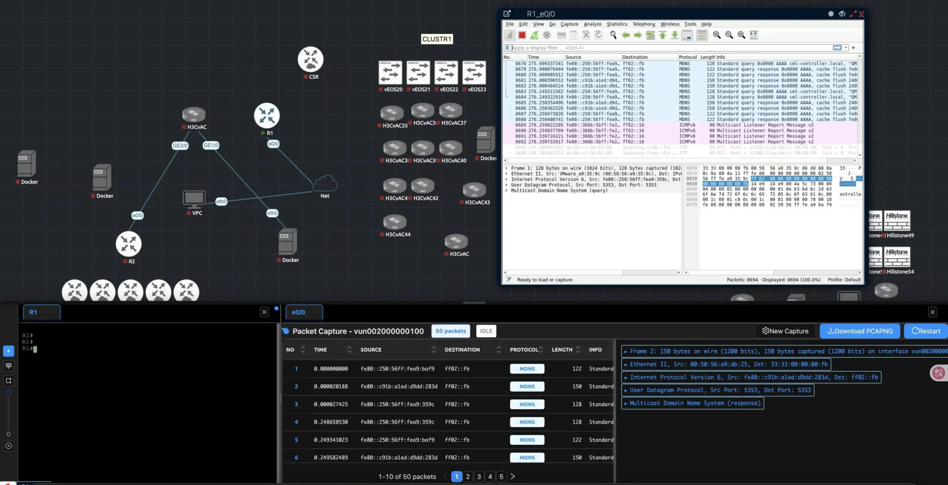Pop out the R1_e0/0 window
Screen dimensions: 948x485
pyautogui.click(x=507, y=14)
